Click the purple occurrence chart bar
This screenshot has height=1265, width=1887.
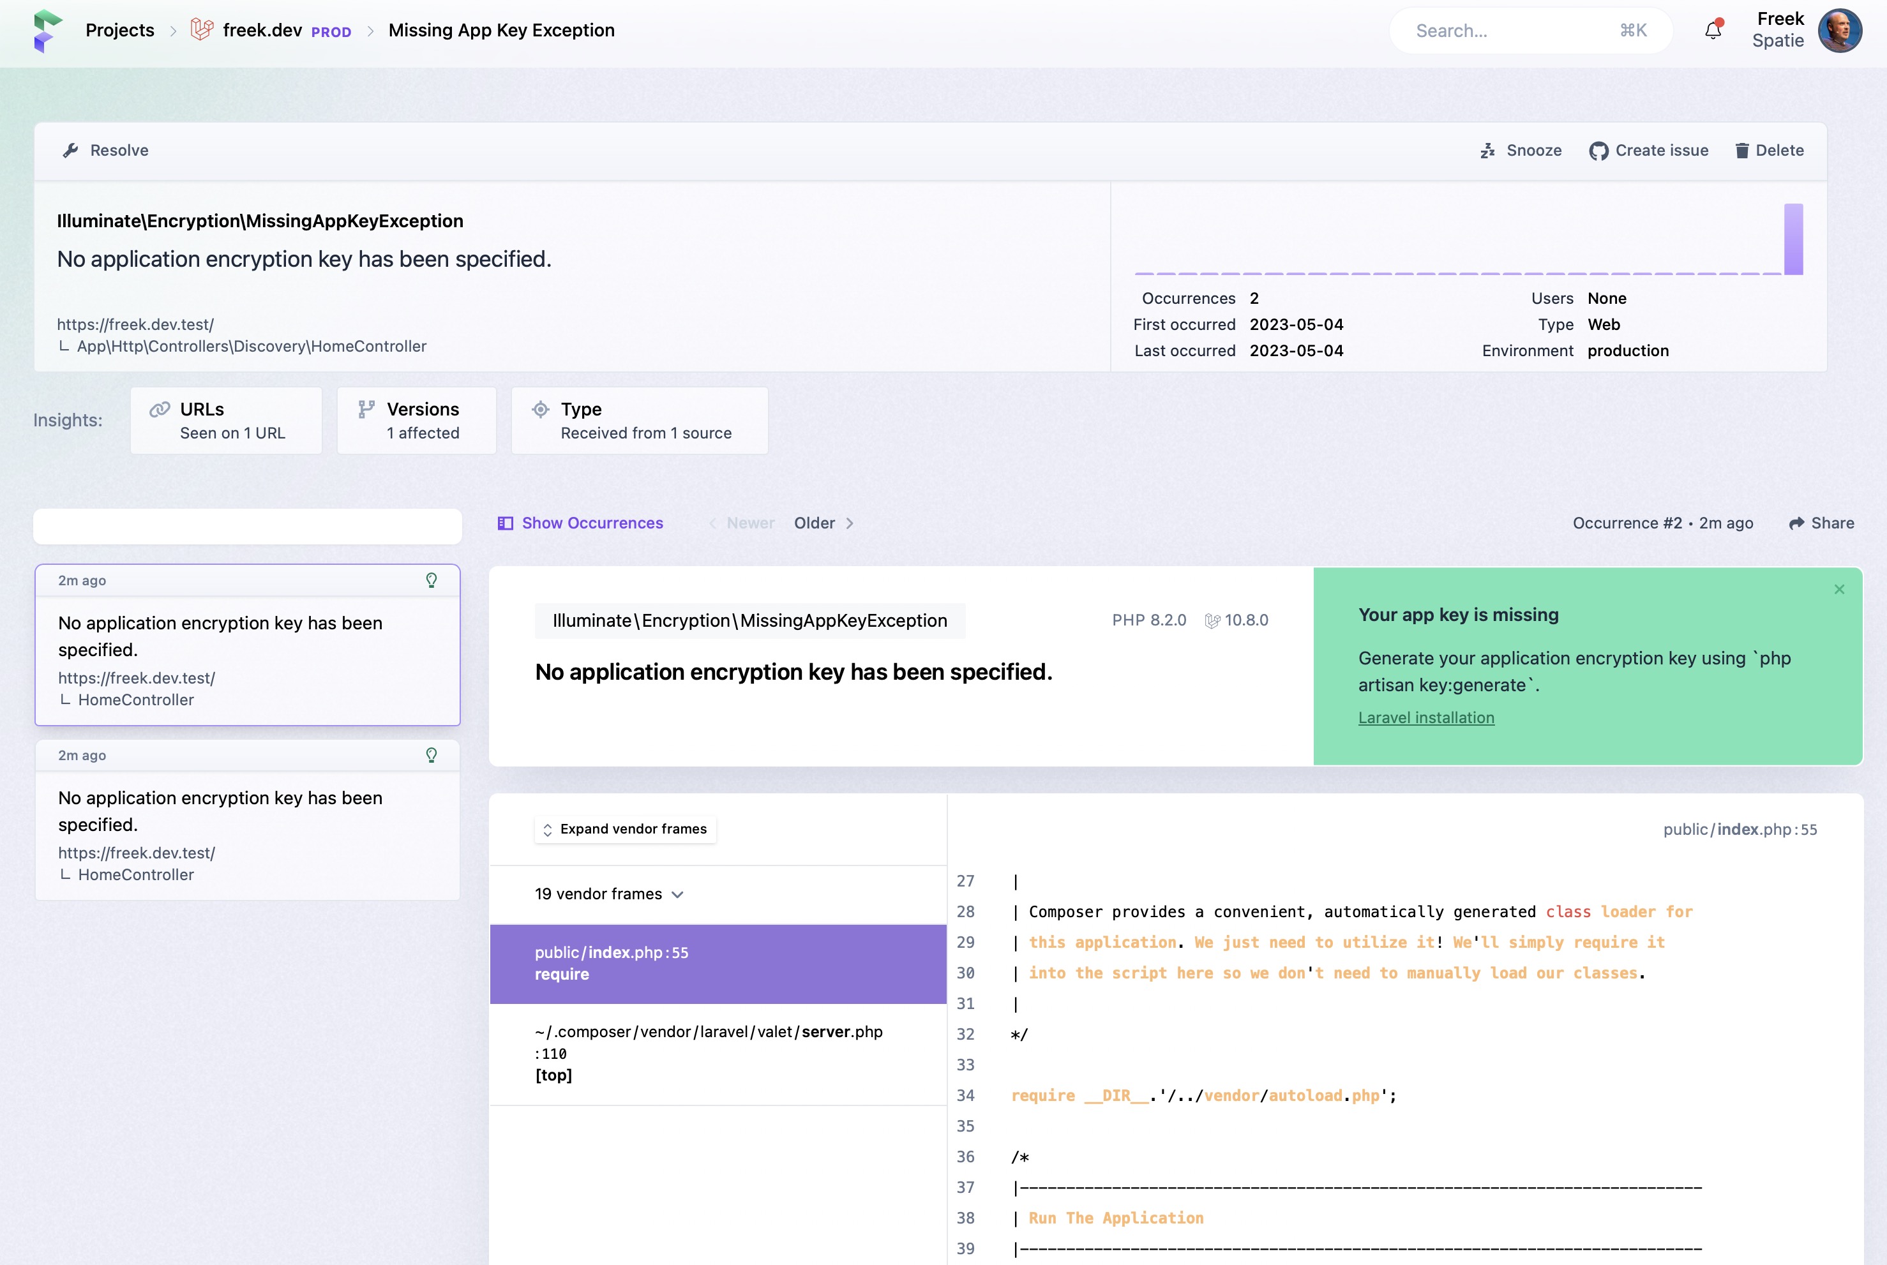(1793, 239)
